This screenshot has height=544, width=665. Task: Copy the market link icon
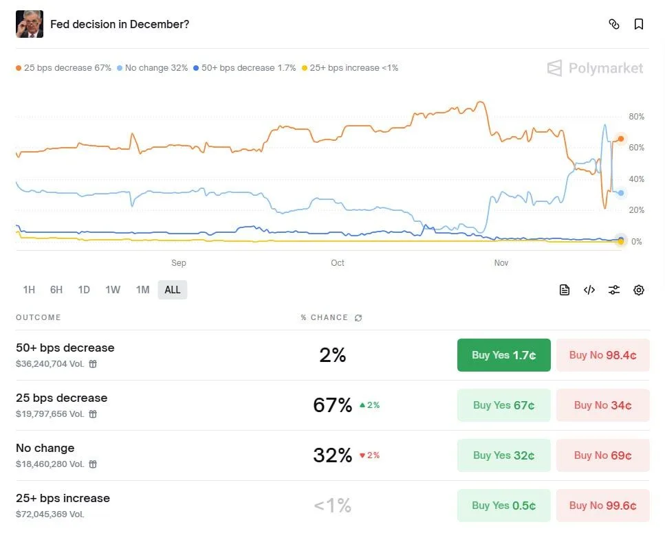614,25
